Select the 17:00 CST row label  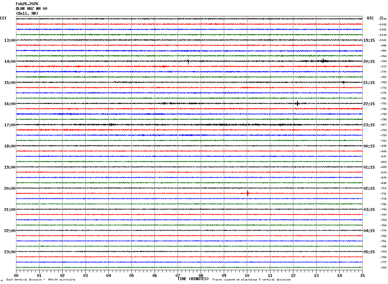pyautogui.click(x=10, y=125)
